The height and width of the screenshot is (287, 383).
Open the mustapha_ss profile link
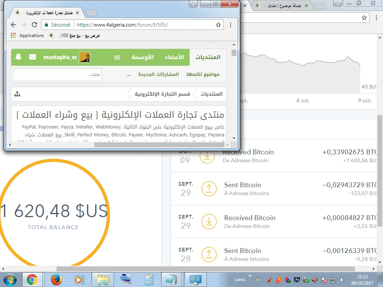(60, 57)
